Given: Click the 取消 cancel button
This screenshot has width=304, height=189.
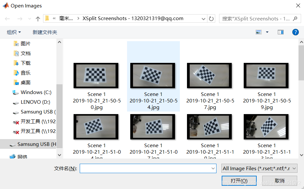Looking at the screenshot, I should click(x=280, y=181).
